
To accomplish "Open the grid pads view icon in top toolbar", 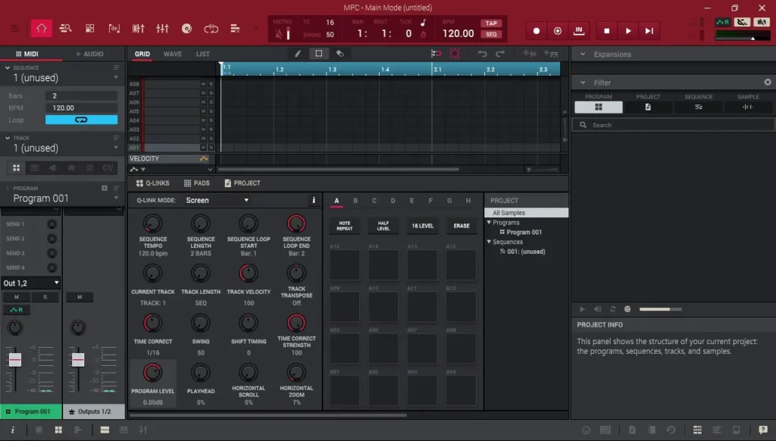I will [x=89, y=29].
